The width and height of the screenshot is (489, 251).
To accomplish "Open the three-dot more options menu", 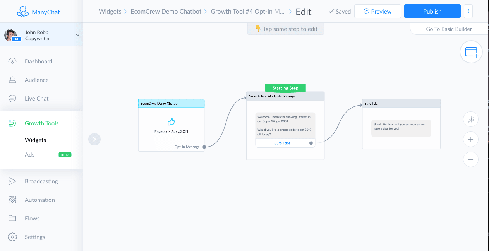I will pyautogui.click(x=468, y=11).
